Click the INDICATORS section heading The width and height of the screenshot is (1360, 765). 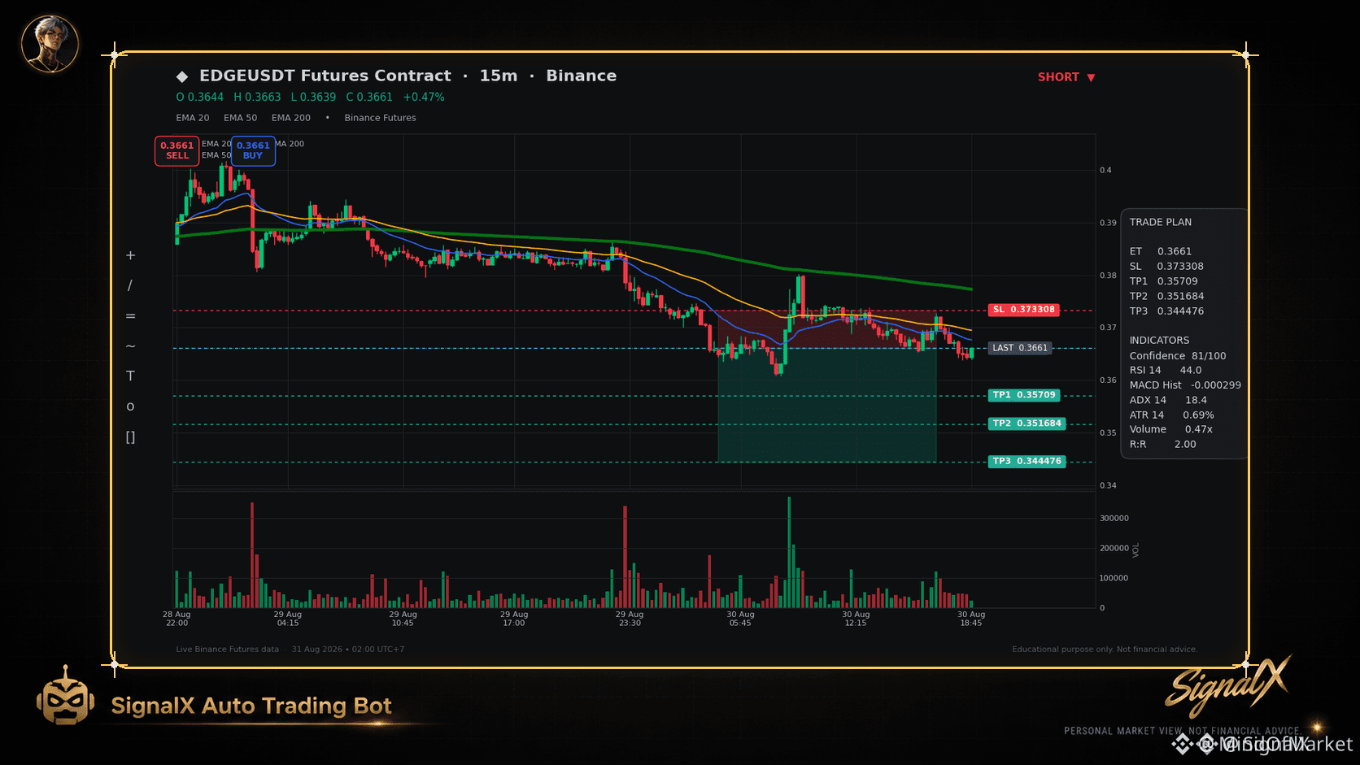1159,341
